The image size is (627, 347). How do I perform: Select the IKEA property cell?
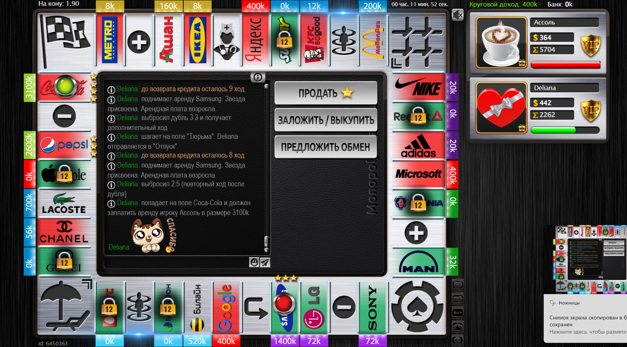(197, 41)
